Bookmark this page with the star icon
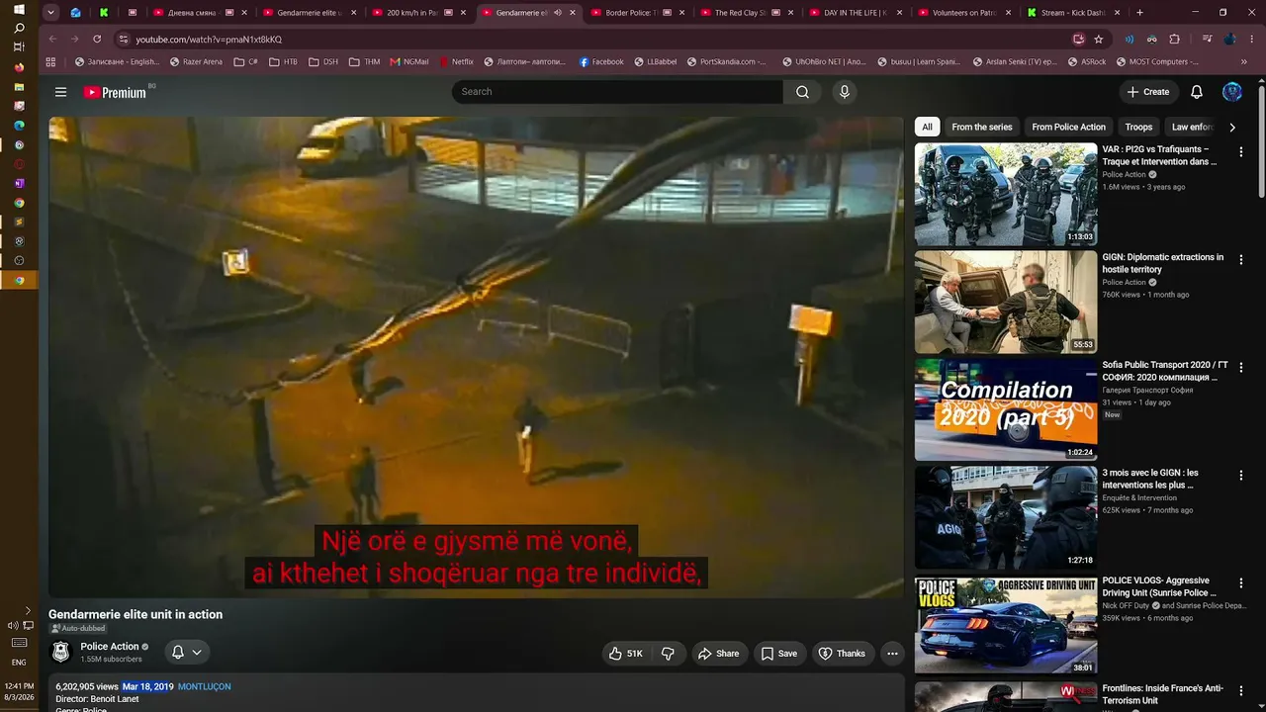The width and height of the screenshot is (1266, 712). coord(1099,39)
